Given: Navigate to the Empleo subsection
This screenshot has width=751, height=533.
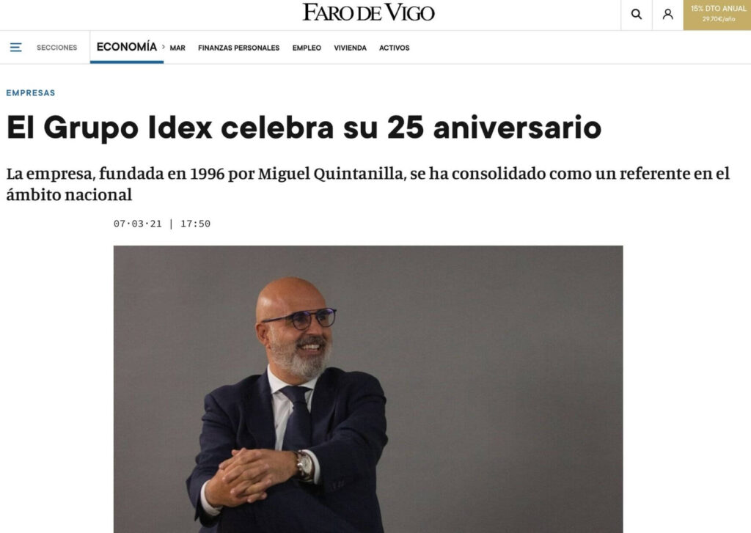Looking at the screenshot, I should coord(307,48).
